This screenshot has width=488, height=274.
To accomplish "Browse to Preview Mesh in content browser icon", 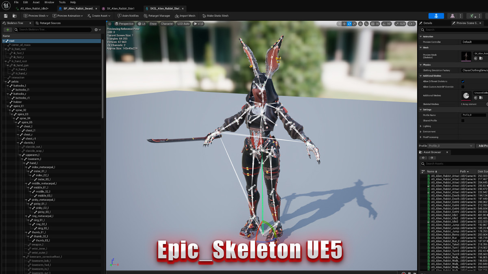I will tap(481, 58).
